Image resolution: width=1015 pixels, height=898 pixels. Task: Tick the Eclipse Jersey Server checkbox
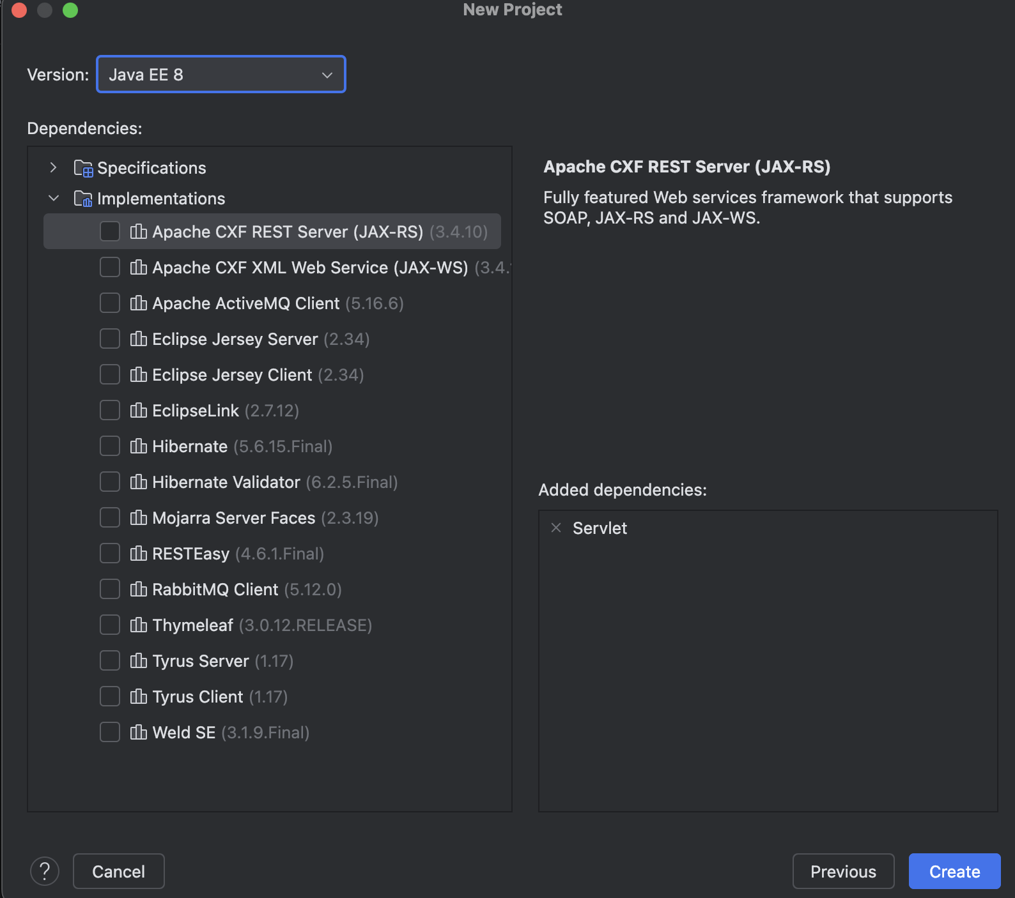110,339
